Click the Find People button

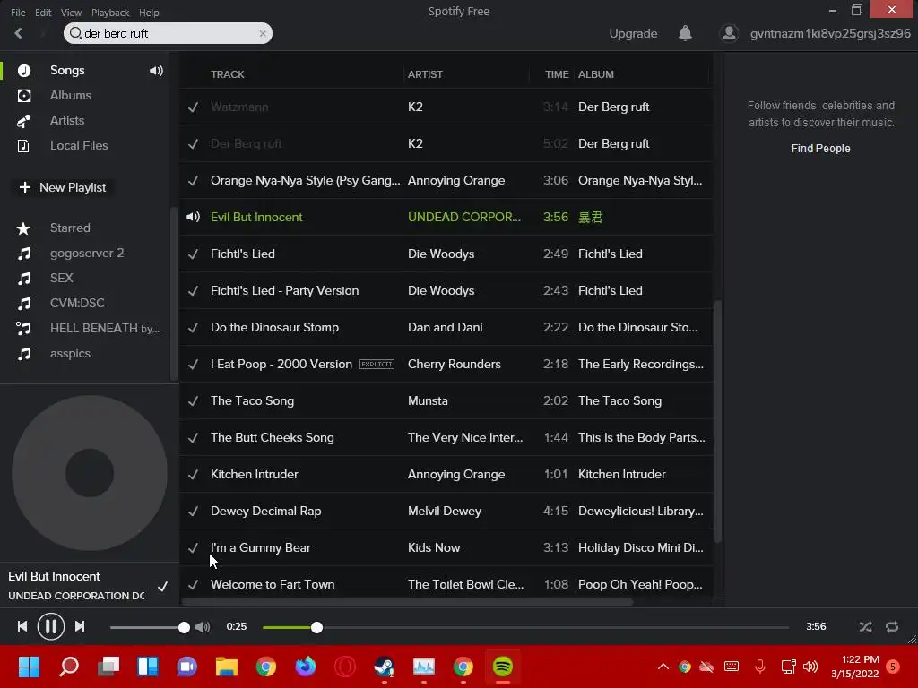click(820, 149)
